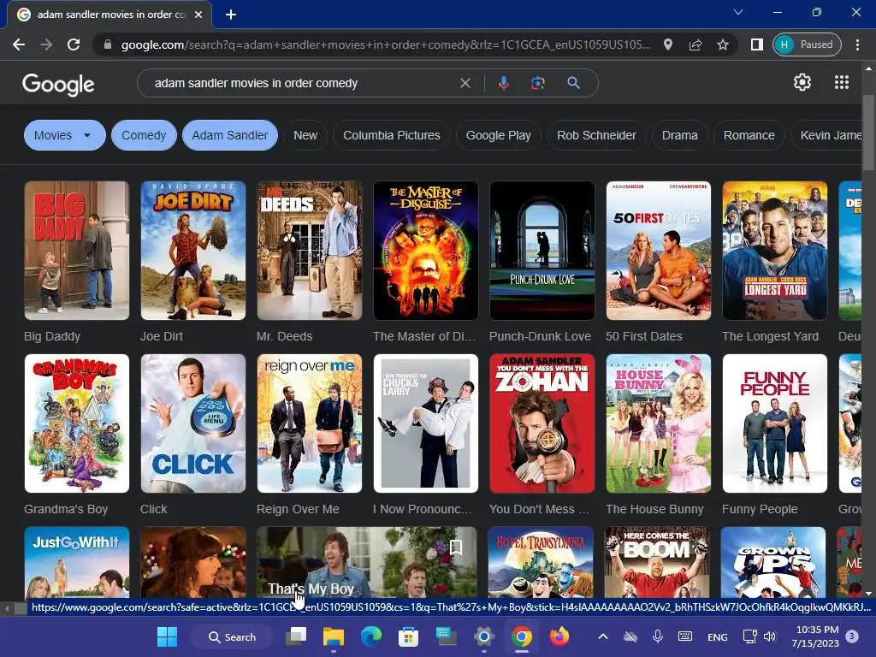Open the Chuck & Larry poster
The width and height of the screenshot is (876, 657).
pyautogui.click(x=426, y=423)
